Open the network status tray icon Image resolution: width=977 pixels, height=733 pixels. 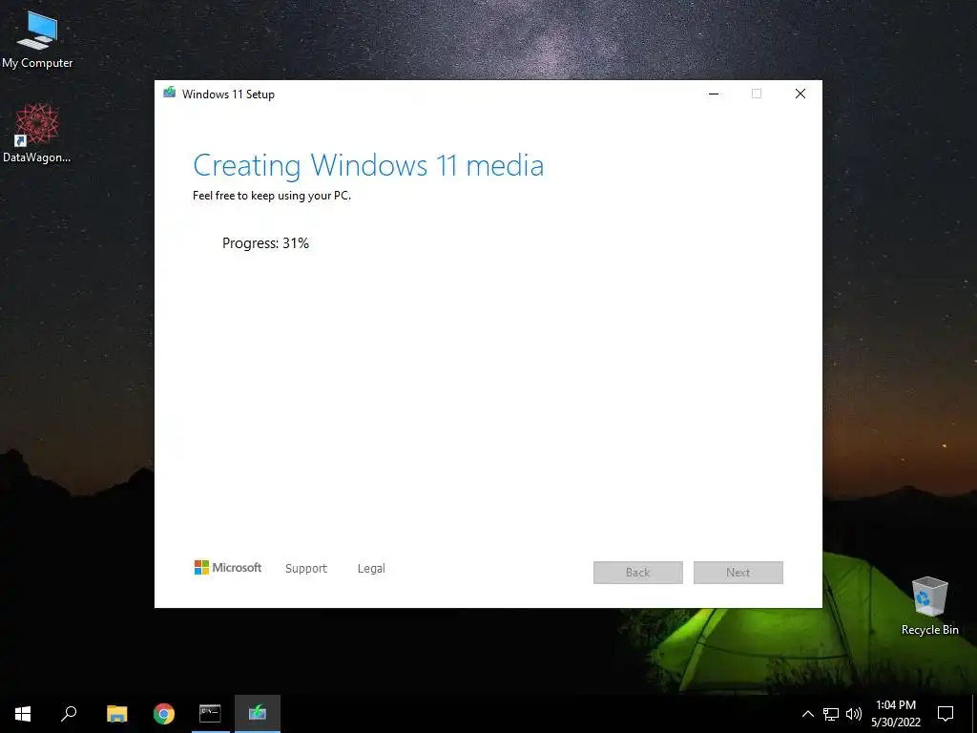pyautogui.click(x=831, y=714)
